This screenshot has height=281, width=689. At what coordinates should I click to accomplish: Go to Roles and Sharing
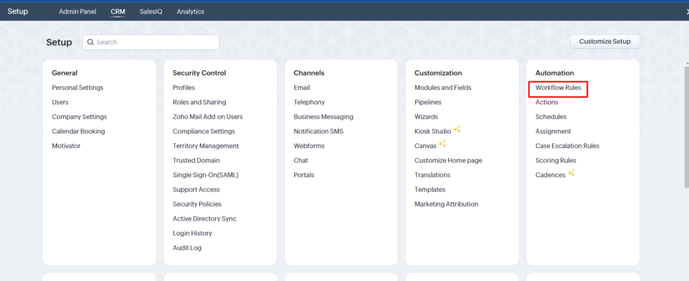coord(199,102)
